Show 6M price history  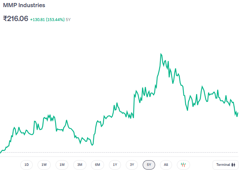[97, 165]
